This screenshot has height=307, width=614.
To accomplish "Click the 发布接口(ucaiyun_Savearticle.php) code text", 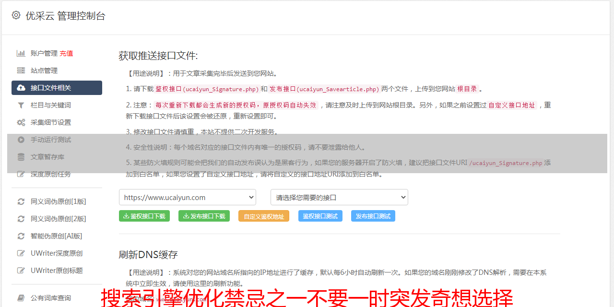I will coord(324,89).
